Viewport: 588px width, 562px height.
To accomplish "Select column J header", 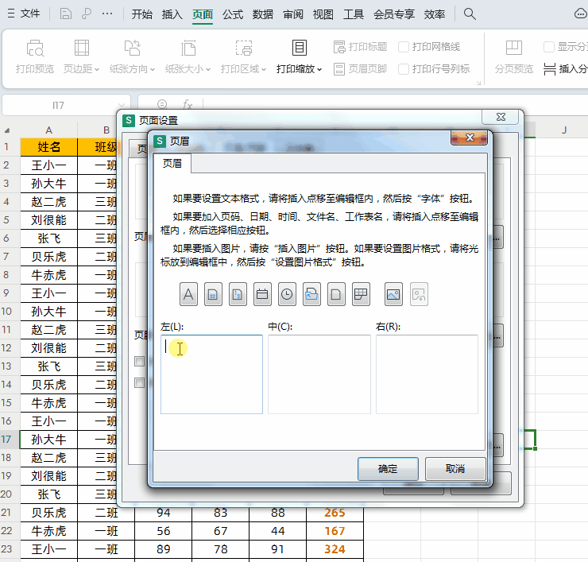I will [564, 130].
